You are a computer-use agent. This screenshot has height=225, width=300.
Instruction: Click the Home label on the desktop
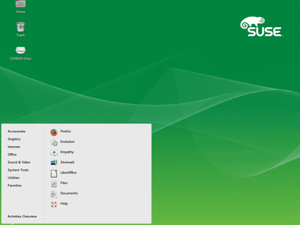(20, 12)
